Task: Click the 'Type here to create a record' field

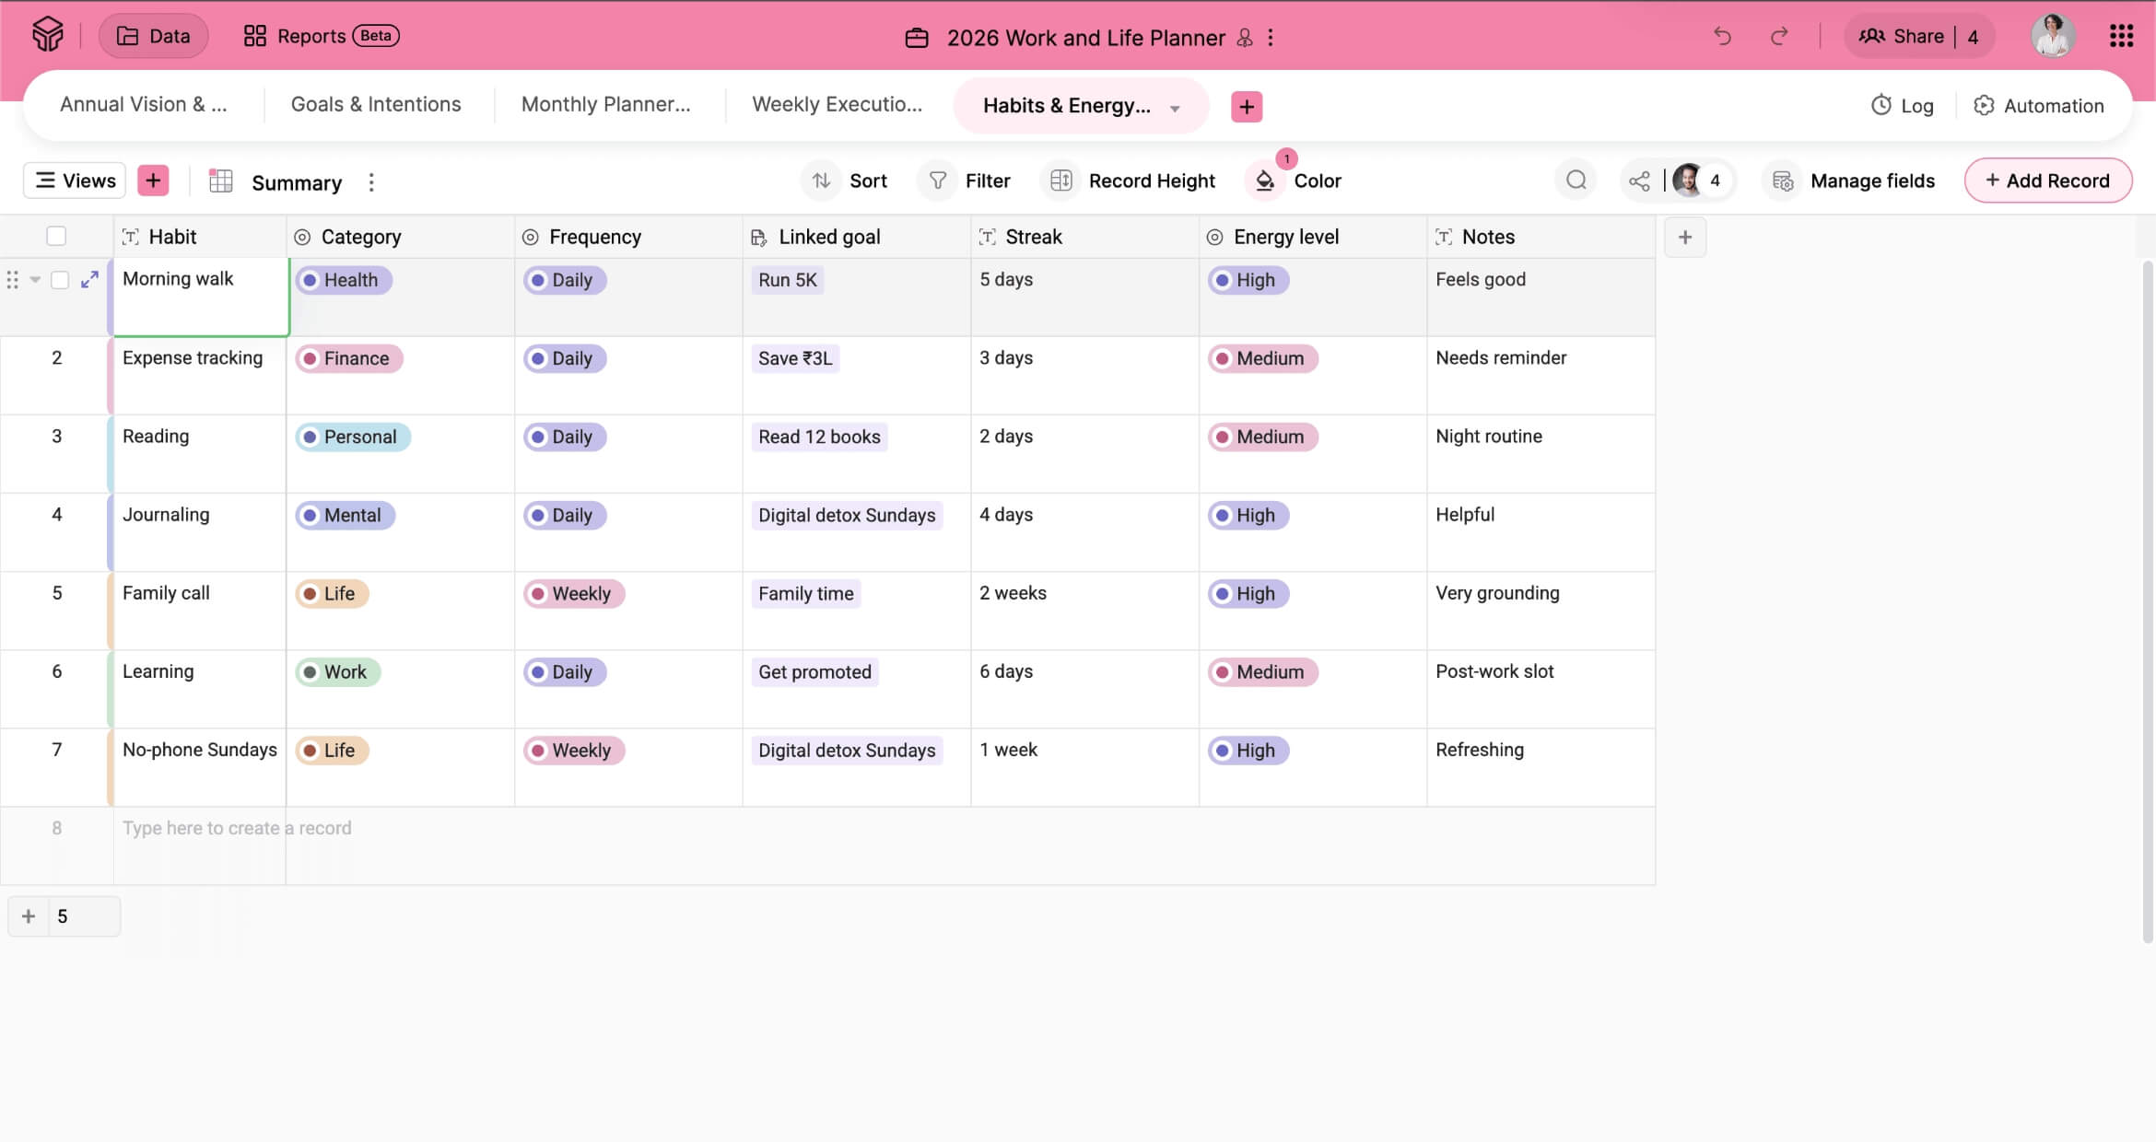Action: pos(237,828)
